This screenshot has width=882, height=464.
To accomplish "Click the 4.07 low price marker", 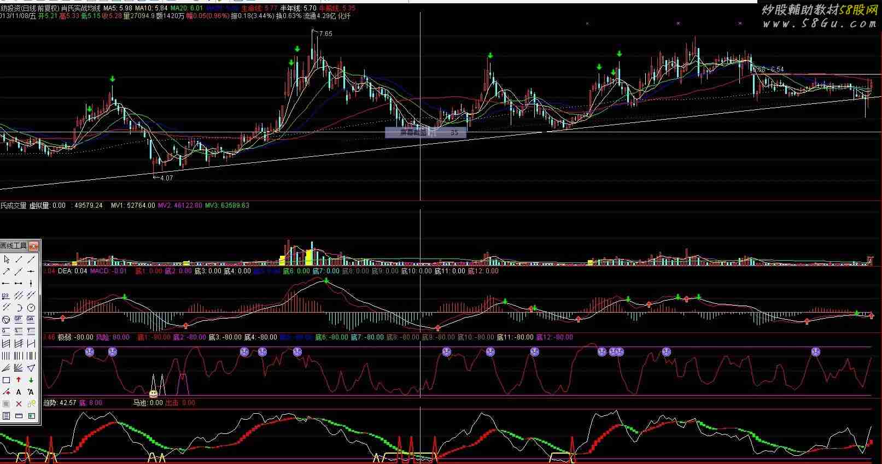I will point(165,178).
